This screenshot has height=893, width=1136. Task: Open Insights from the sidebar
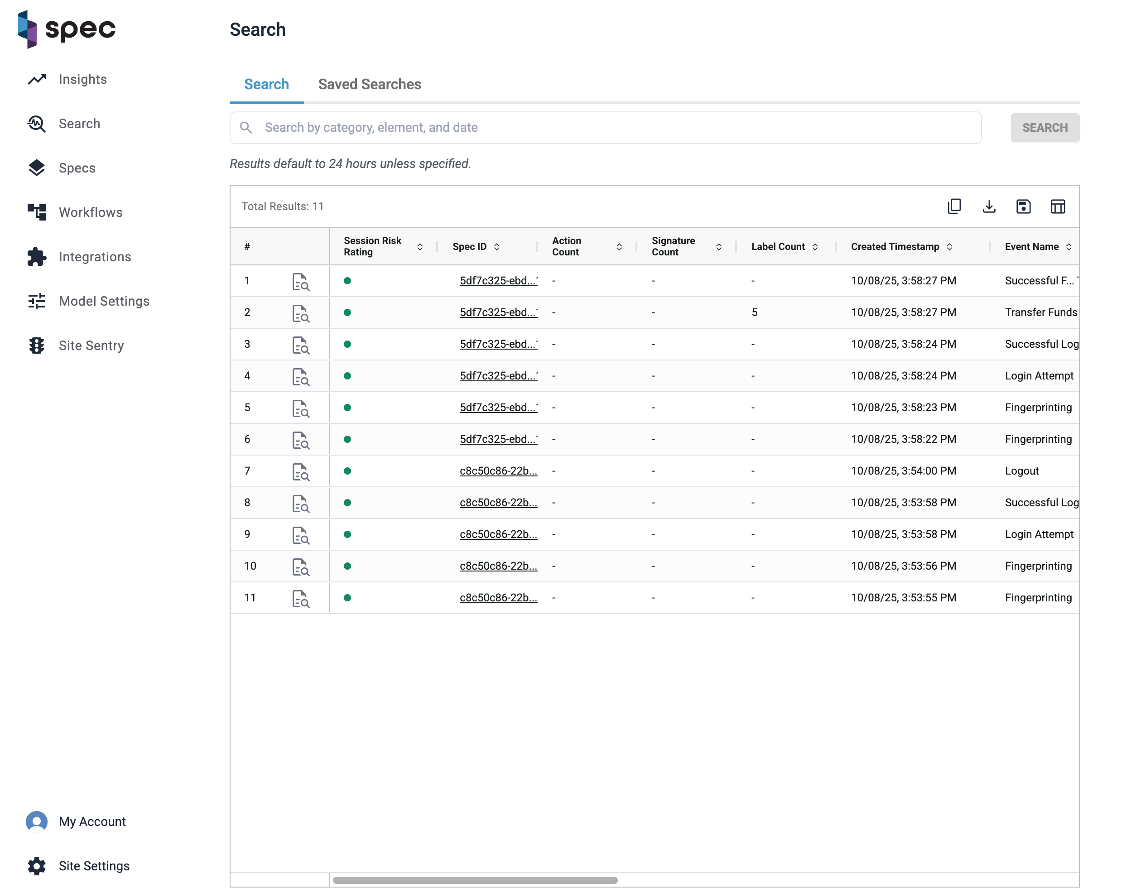click(x=82, y=79)
